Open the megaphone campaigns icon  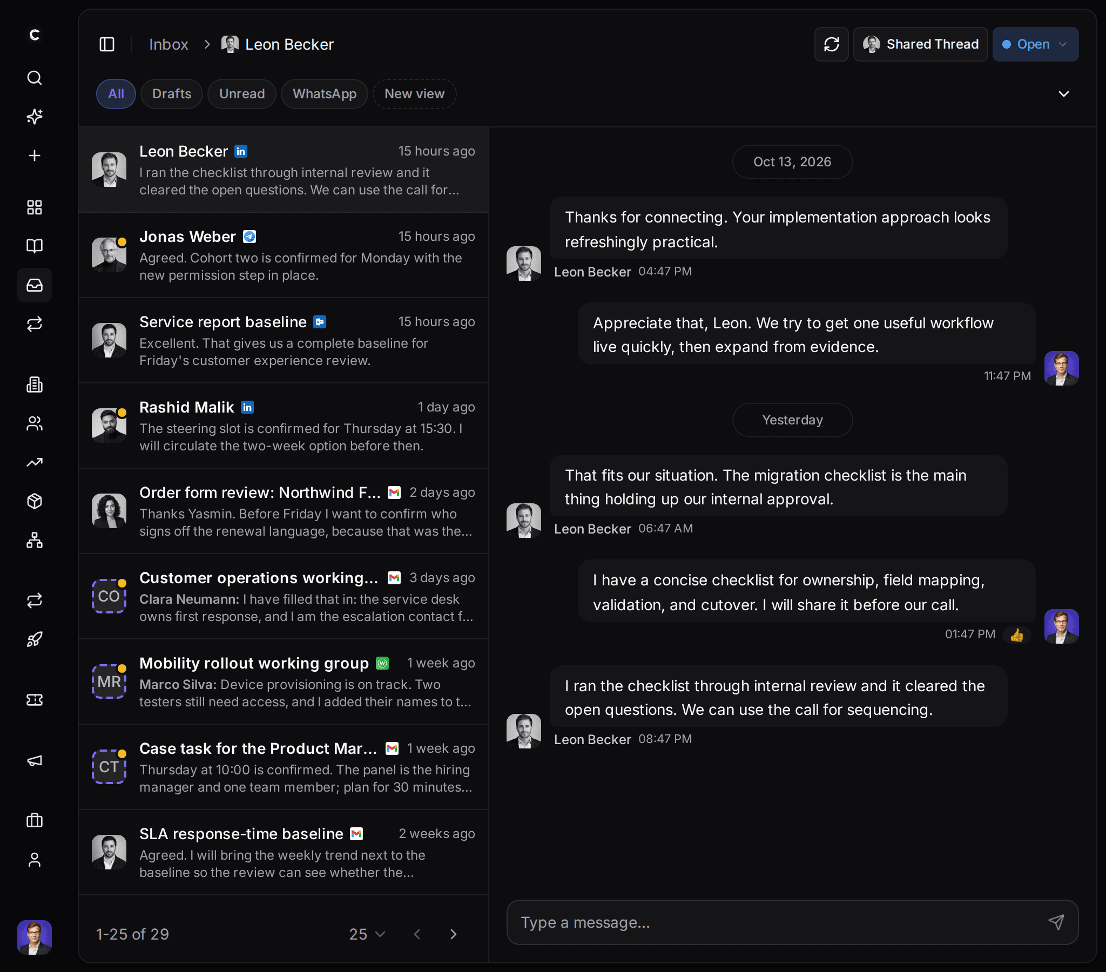pyautogui.click(x=35, y=760)
